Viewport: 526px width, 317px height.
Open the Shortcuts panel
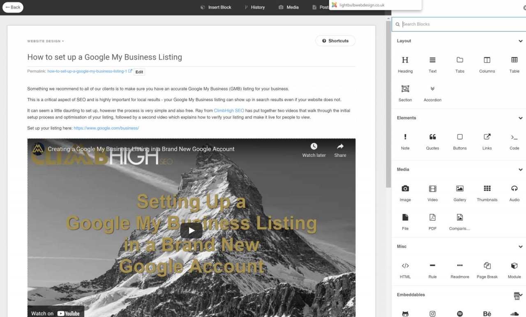[335, 41]
